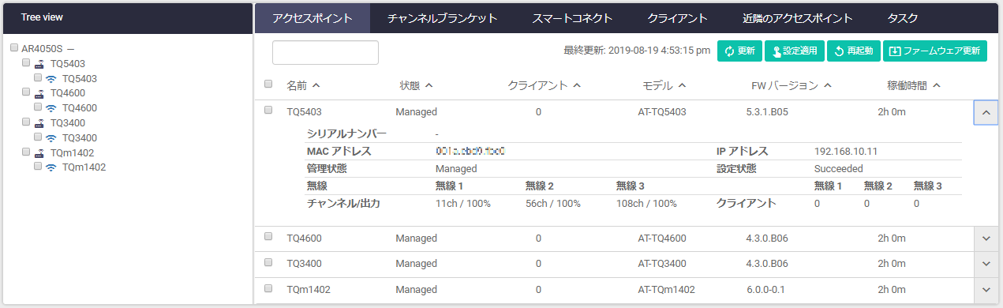
Task: Click the search input field
Action: tap(325, 52)
